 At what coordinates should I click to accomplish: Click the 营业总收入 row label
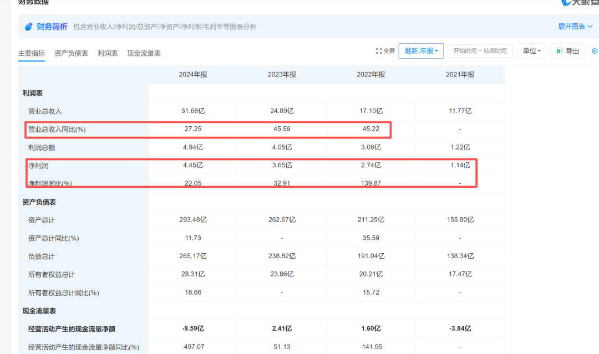pos(45,111)
